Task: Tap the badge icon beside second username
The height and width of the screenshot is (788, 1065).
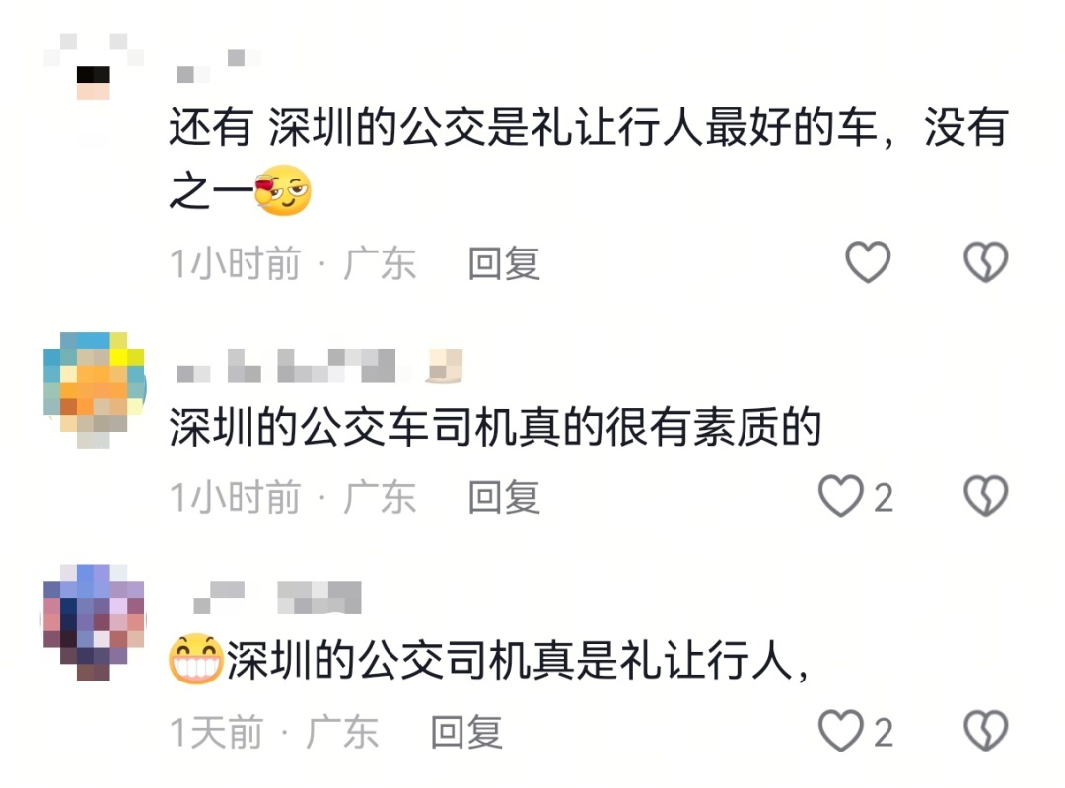Action: (444, 365)
